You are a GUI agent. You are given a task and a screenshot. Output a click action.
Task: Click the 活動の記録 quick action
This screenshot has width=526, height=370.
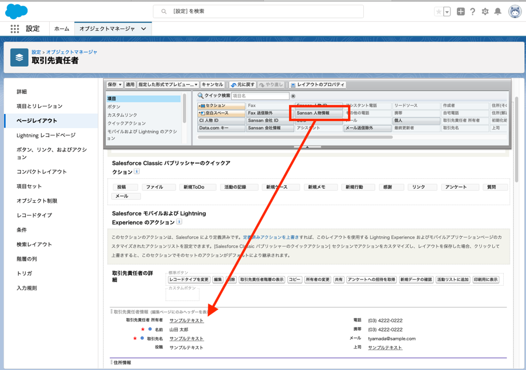[x=239, y=187]
